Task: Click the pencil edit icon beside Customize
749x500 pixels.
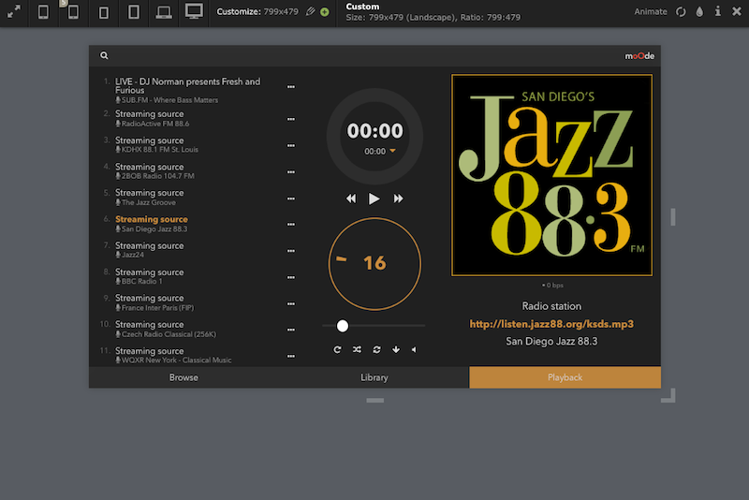Action: click(x=311, y=11)
